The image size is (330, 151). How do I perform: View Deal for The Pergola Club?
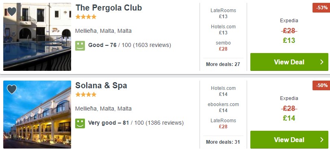click(x=289, y=62)
